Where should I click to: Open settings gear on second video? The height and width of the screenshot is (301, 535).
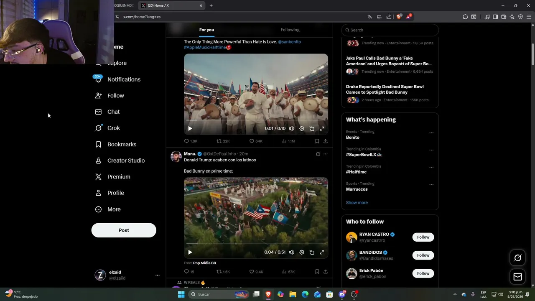302,253
